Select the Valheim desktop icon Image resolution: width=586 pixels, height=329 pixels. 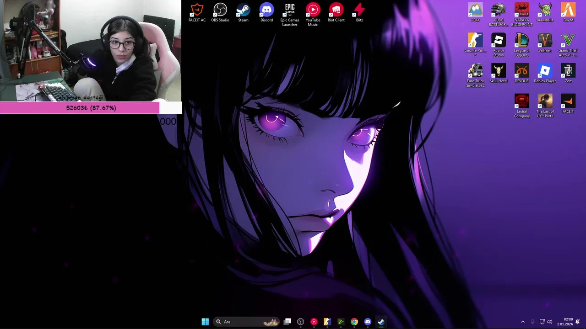tap(545, 43)
